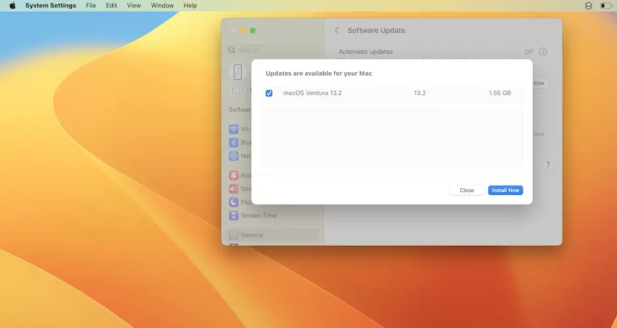The image size is (617, 328).
Task: Open the Edit menu
Action: [x=112, y=5]
